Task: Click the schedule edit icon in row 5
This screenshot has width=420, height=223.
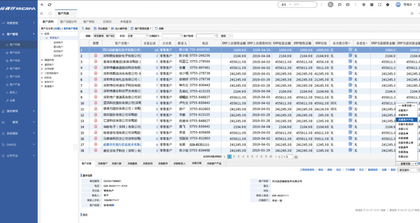Action: click(350, 73)
